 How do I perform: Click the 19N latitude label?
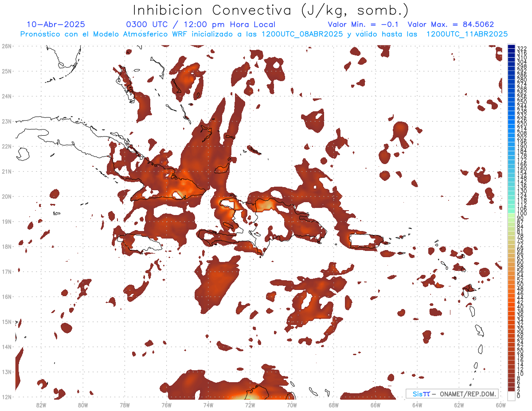(x=7, y=221)
